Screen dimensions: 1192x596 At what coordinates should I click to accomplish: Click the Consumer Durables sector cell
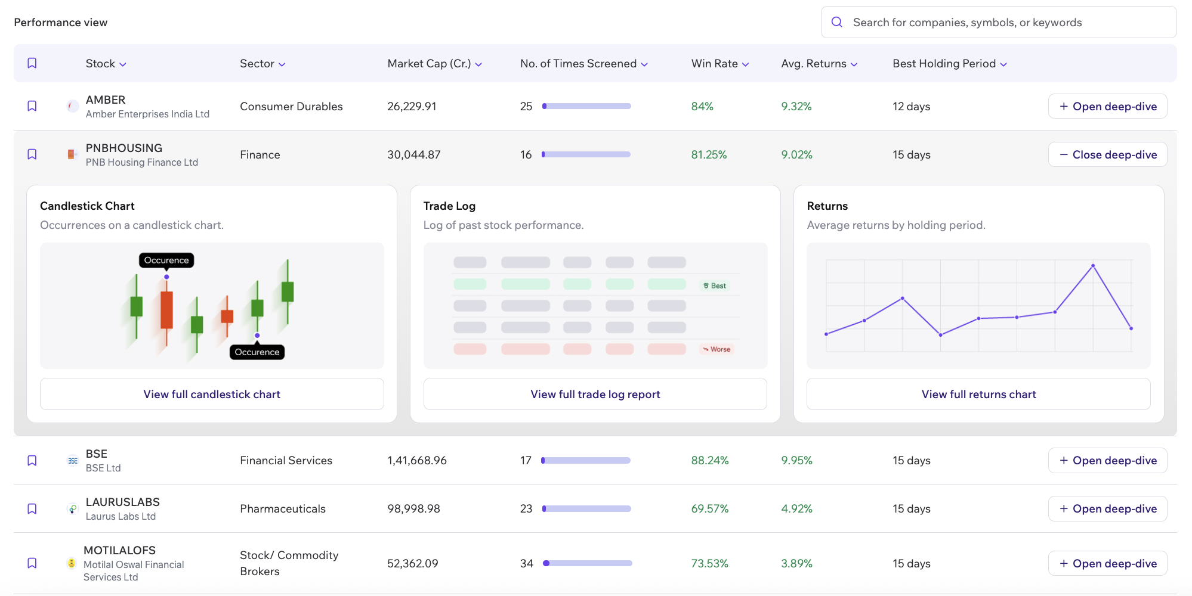(291, 106)
